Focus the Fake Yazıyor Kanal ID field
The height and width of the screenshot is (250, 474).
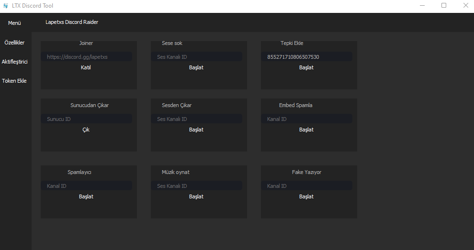[306, 186]
